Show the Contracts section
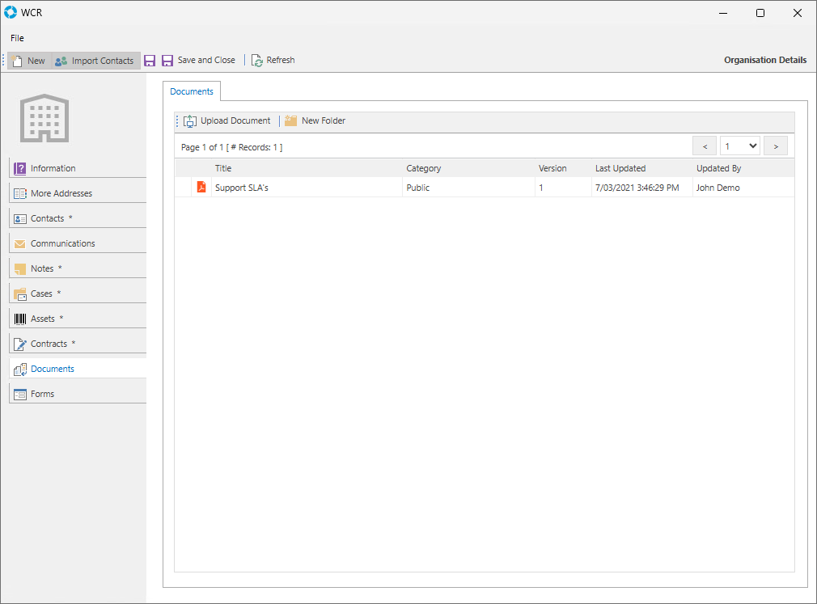Screen dimensions: 817x604 point(49,344)
